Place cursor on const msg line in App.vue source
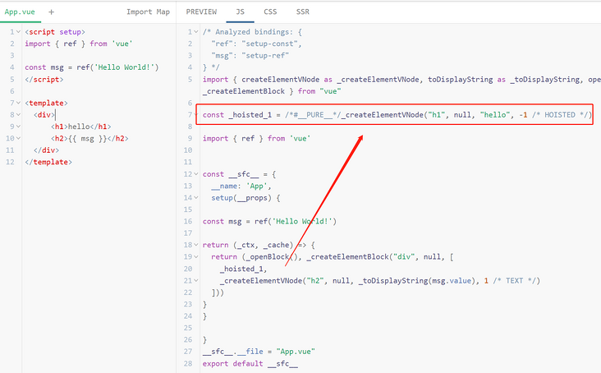The width and height of the screenshot is (601, 373). coord(92,67)
